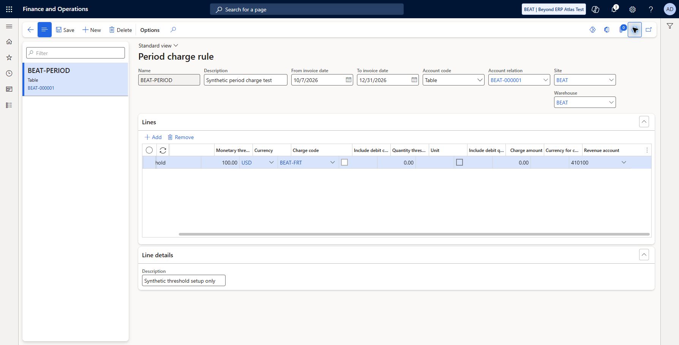The width and height of the screenshot is (679, 345).
Task: Collapse the Line details section
Action: [x=644, y=255]
